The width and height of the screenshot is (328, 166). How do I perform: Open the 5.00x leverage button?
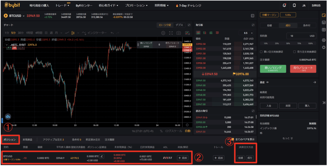(288, 15)
